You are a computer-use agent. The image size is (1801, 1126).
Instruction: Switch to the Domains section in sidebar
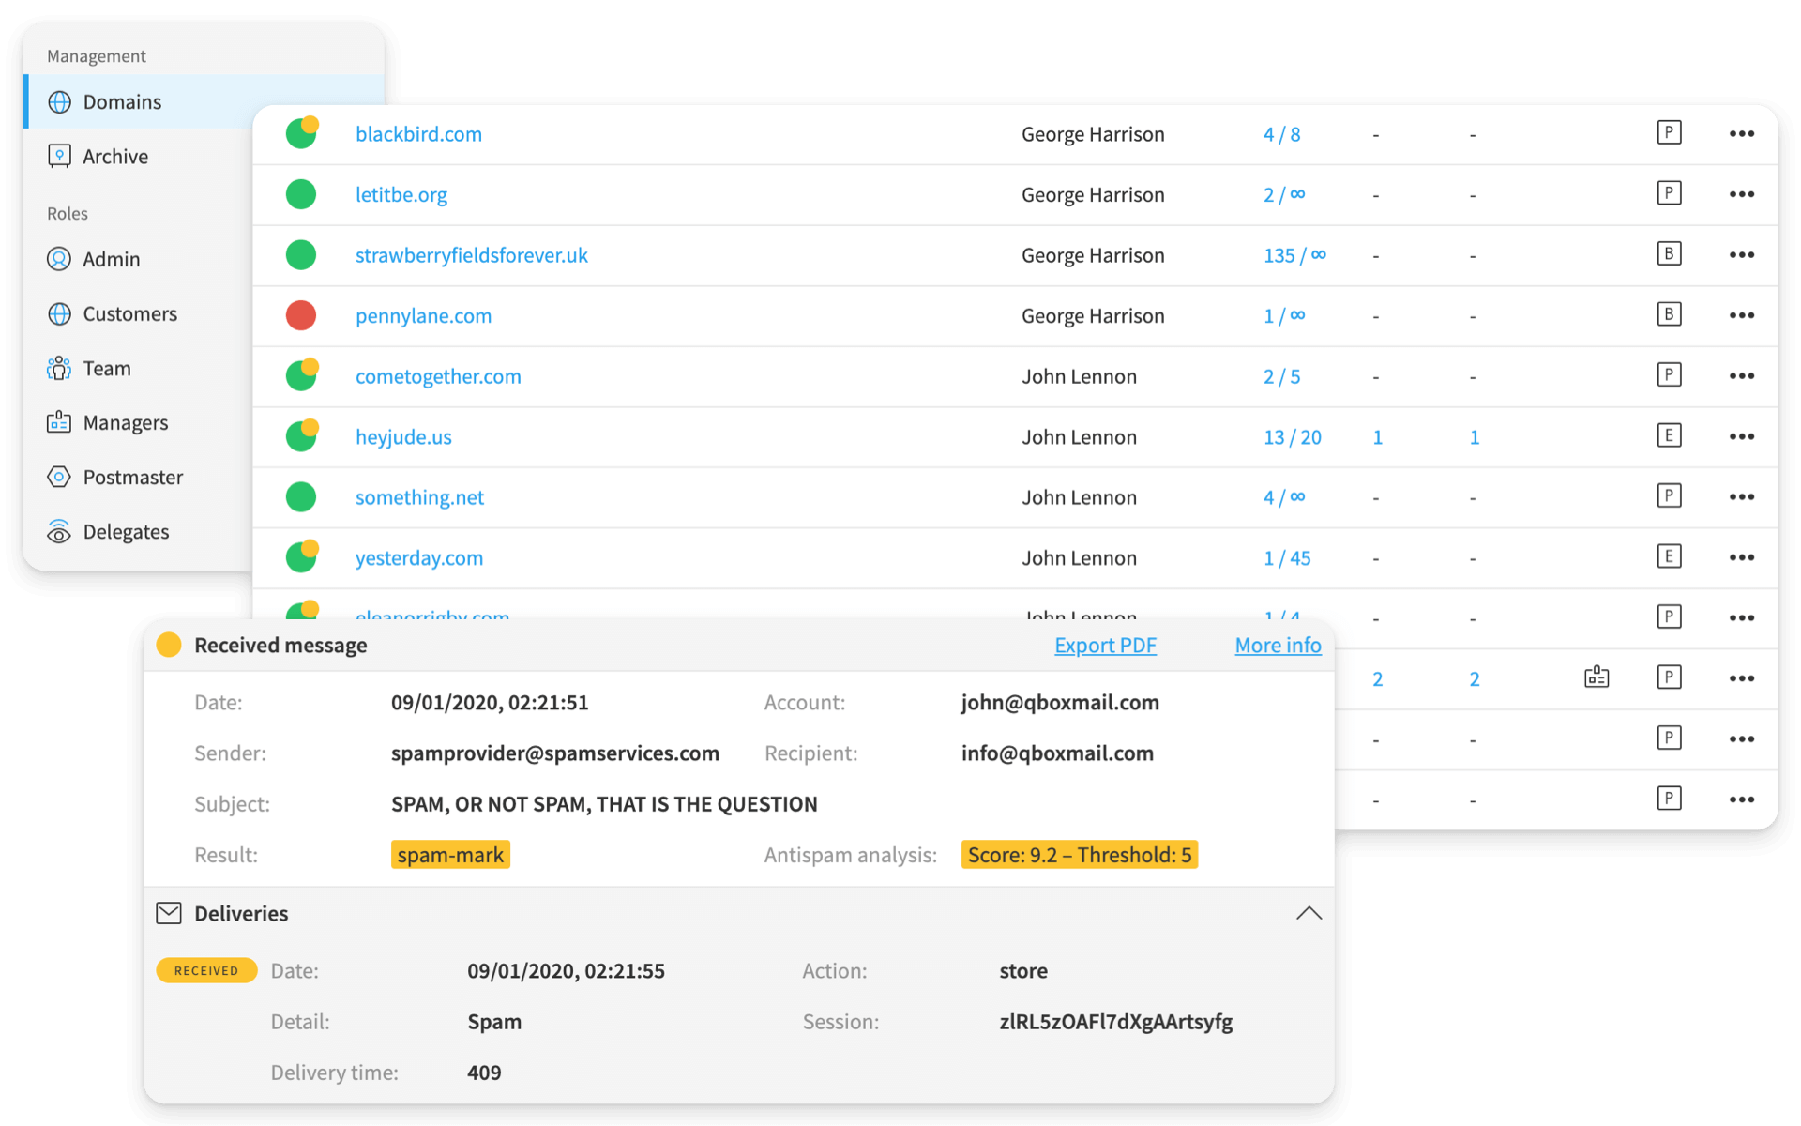click(x=122, y=101)
